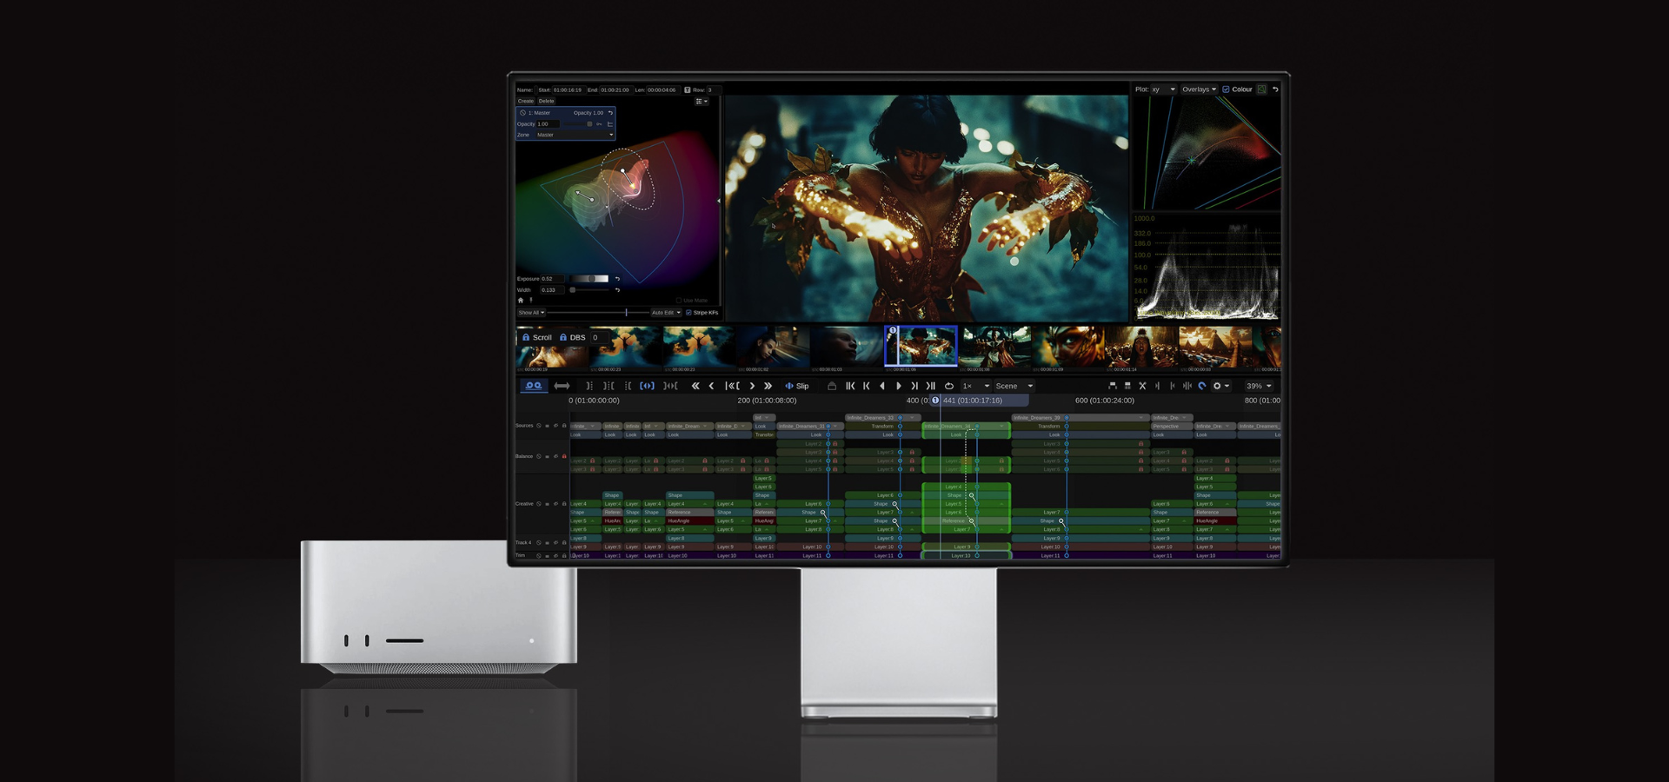Enable the Colour checkbox above the scope
1669x782 pixels.
click(x=1226, y=89)
